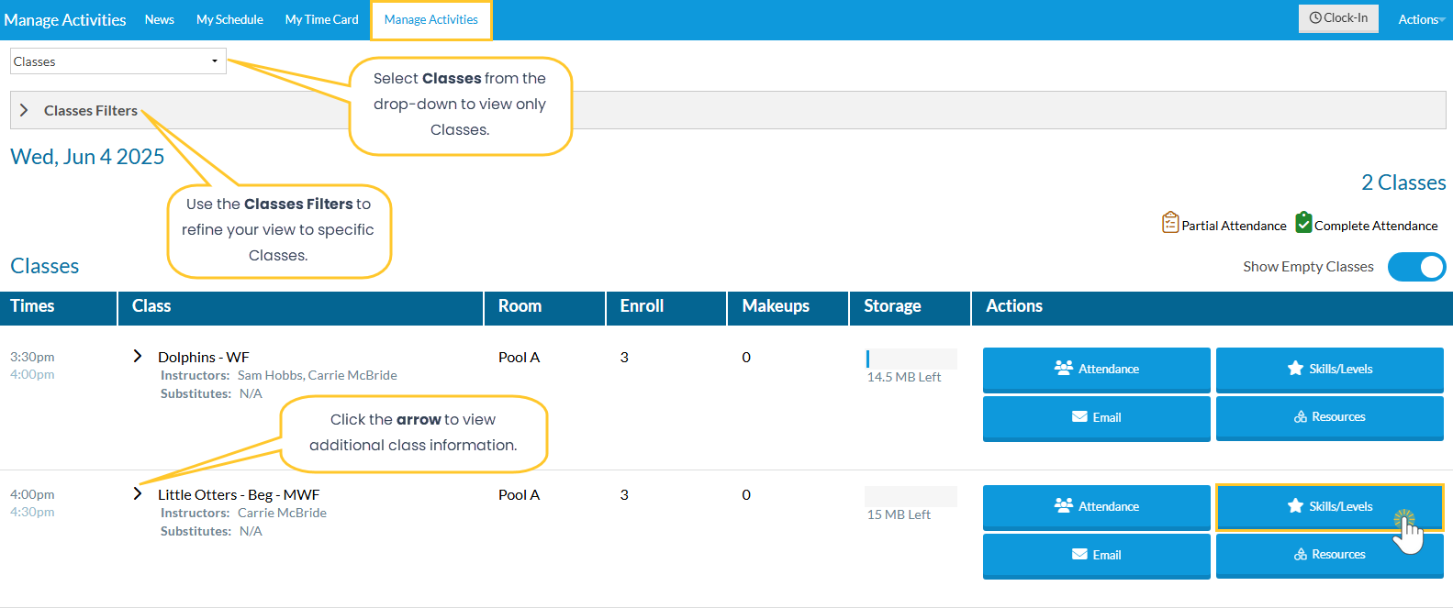This screenshot has height=608, width=1453.
Task: Click '14.5 MB Left' storage text
Action: pos(904,377)
